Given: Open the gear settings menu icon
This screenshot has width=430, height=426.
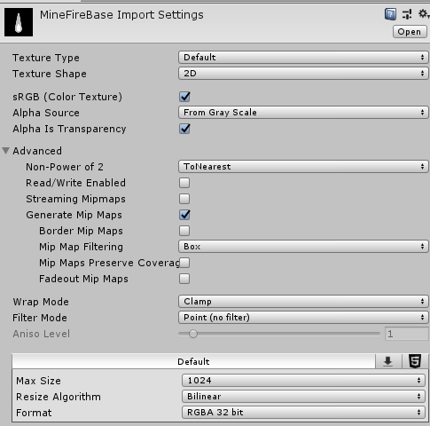Looking at the screenshot, I should click(x=423, y=13).
